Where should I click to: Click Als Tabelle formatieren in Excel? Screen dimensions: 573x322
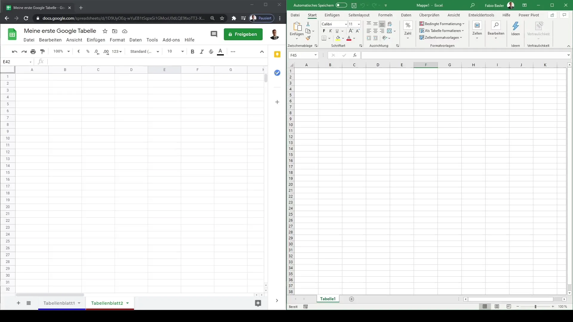[x=441, y=31]
